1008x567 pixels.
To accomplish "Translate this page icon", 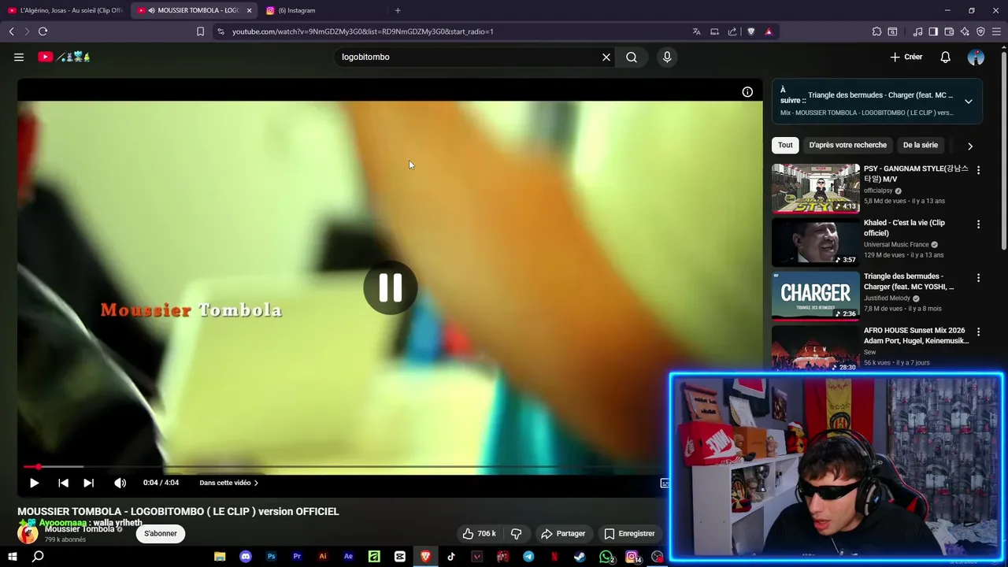I will point(696,31).
